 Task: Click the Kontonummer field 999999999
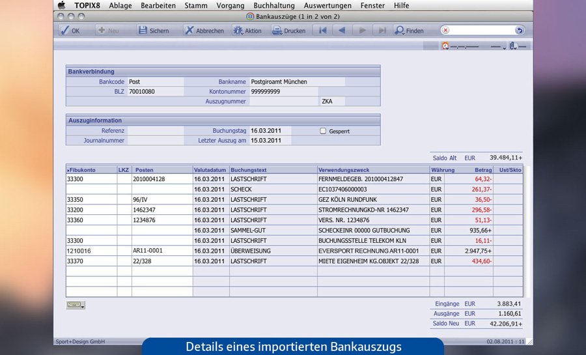(284, 92)
